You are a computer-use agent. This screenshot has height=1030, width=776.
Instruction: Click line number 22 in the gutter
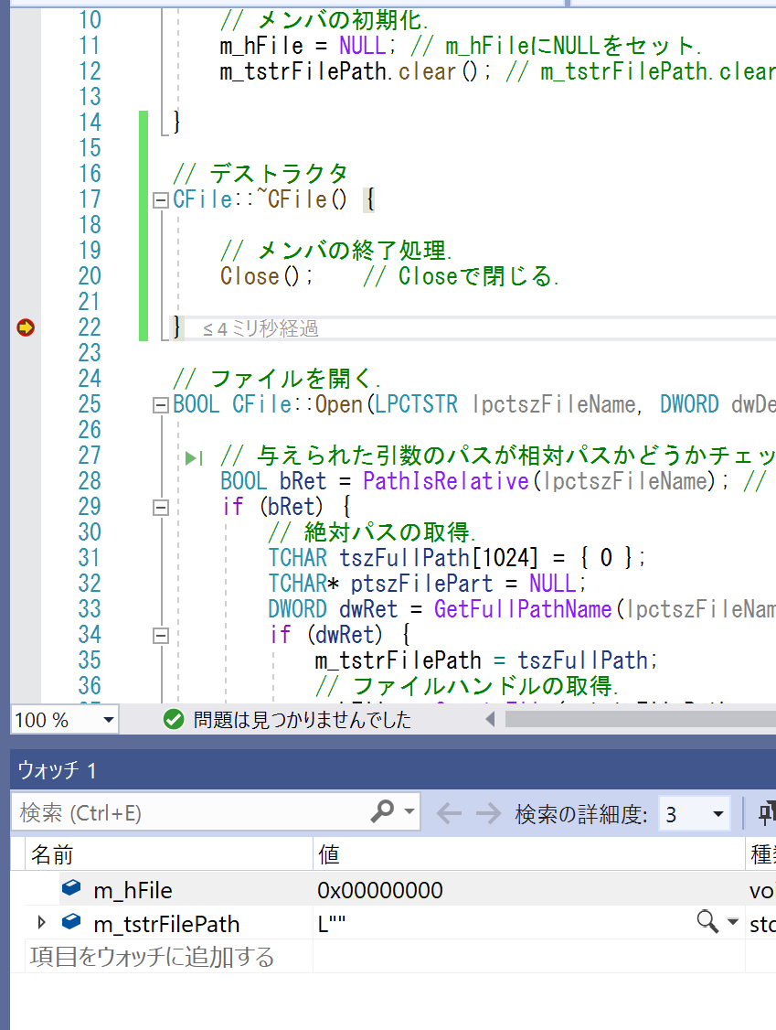pyautogui.click(x=90, y=327)
